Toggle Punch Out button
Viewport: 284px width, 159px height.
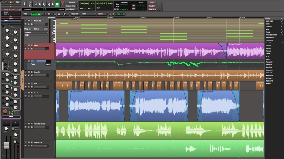134,8
